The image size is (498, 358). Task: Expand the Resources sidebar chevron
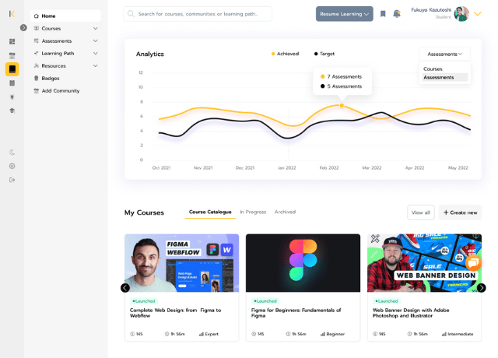(x=95, y=65)
